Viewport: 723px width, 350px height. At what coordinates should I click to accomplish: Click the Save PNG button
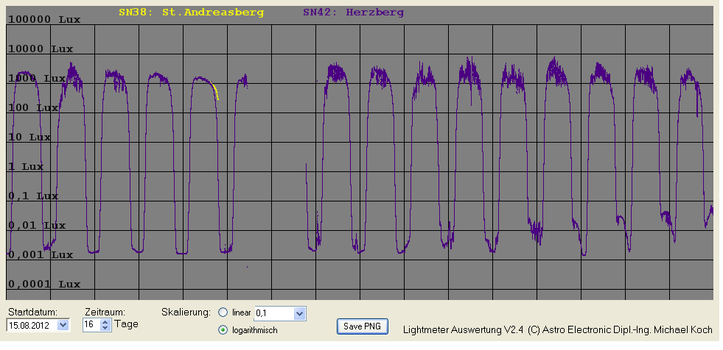coord(363,326)
